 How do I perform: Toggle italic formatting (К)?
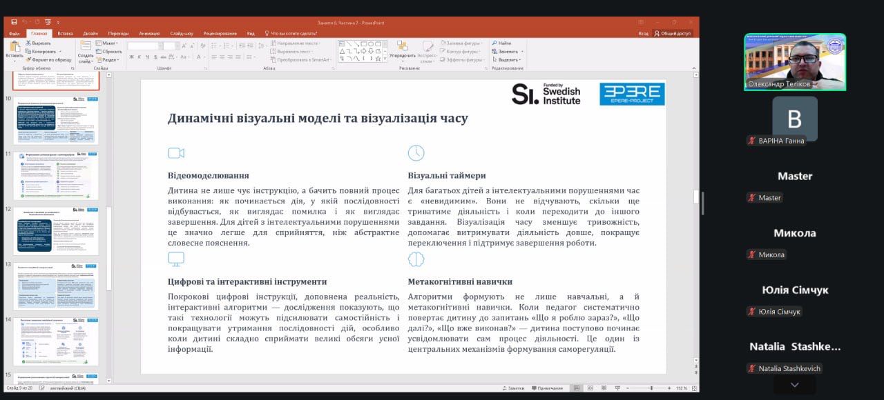[138, 57]
